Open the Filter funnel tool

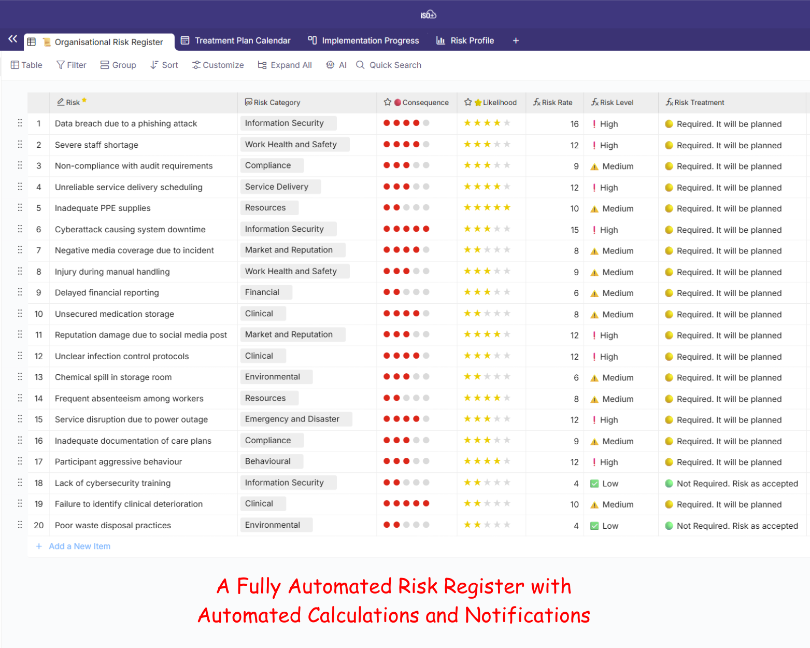72,65
